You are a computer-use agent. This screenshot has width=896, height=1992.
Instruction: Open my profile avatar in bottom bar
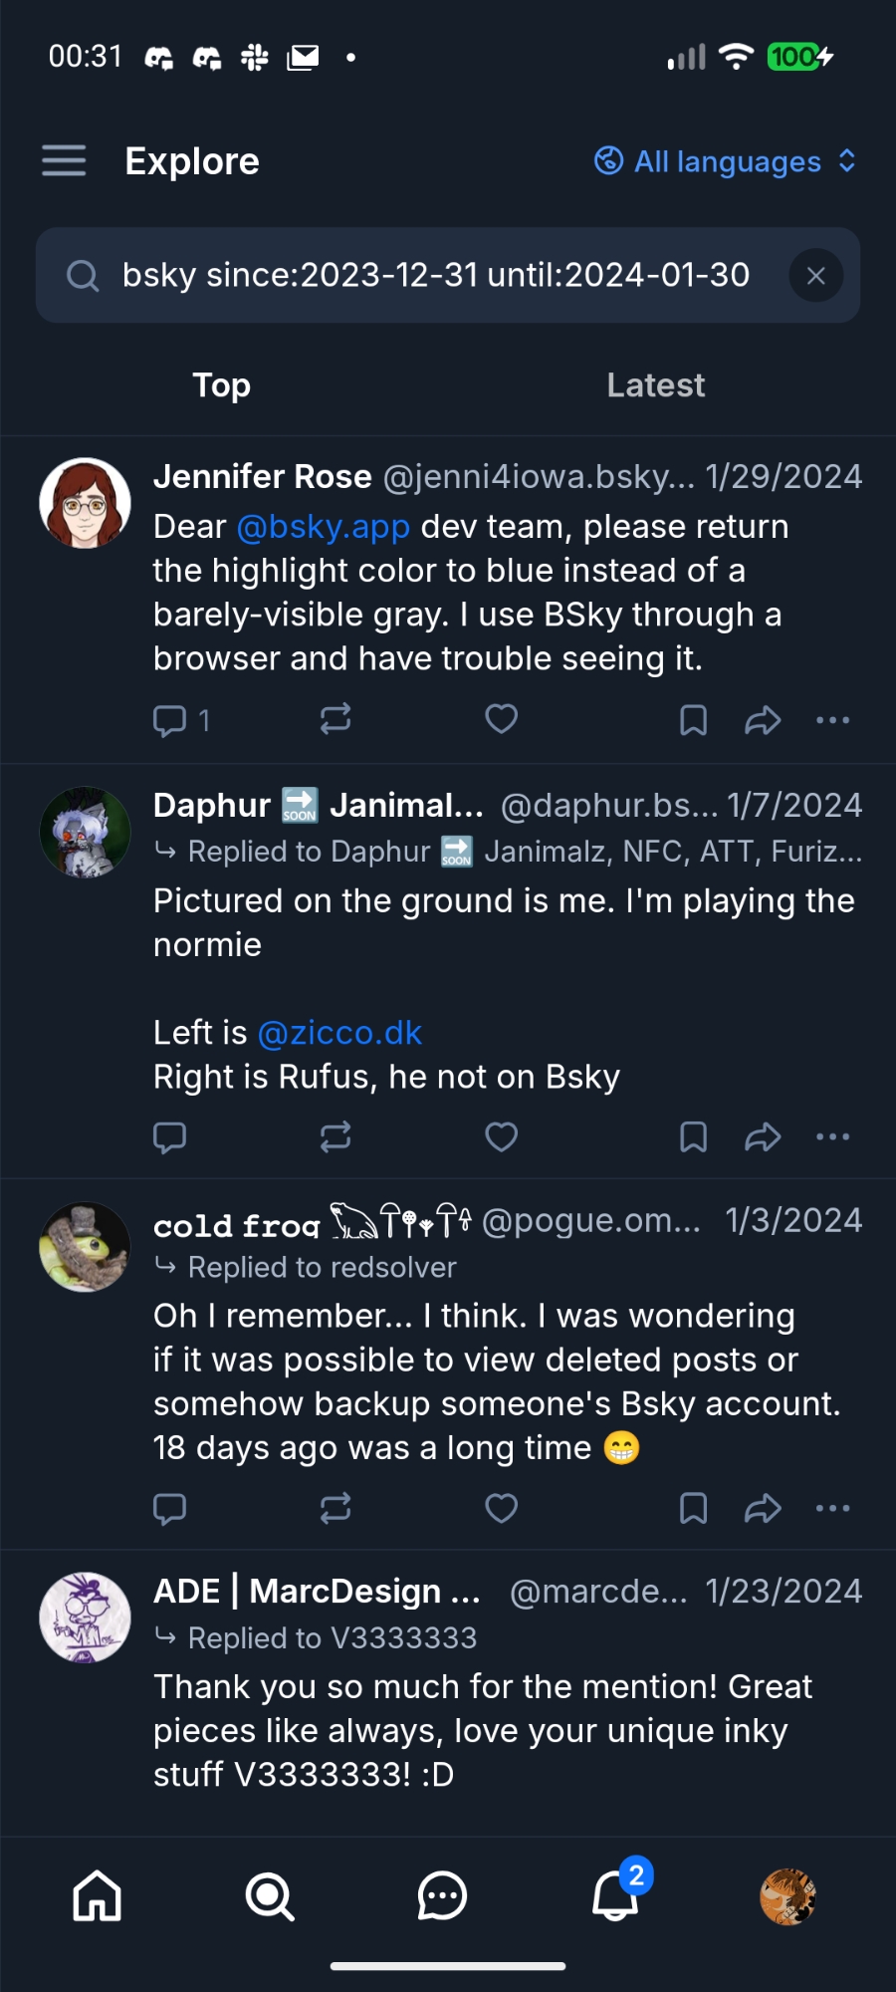pos(787,1895)
